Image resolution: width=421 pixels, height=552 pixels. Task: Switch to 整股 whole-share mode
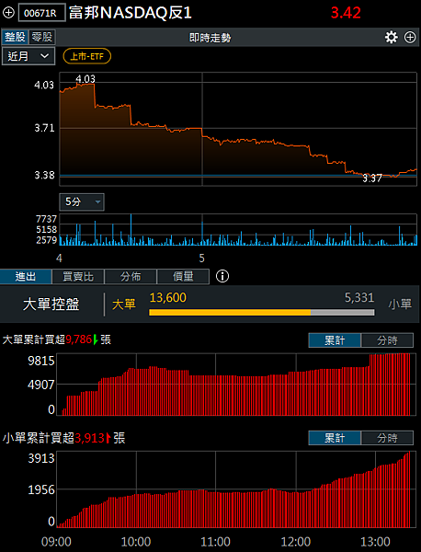[15, 37]
